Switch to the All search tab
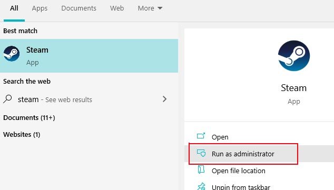The image size is (334, 190). (14, 8)
